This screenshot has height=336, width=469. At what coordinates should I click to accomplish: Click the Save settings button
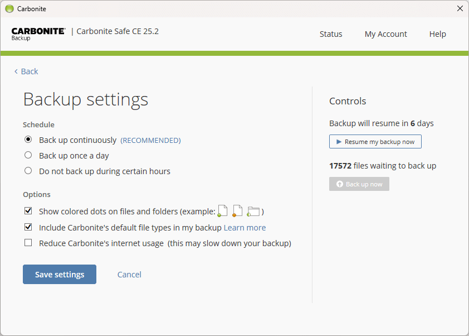pyautogui.click(x=60, y=274)
